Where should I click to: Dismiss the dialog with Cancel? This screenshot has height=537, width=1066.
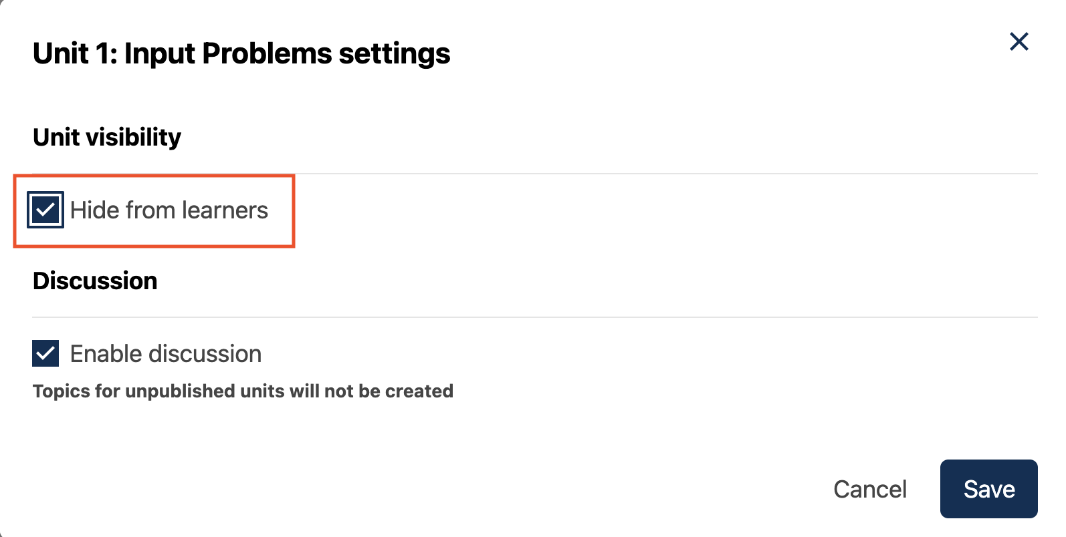click(869, 489)
